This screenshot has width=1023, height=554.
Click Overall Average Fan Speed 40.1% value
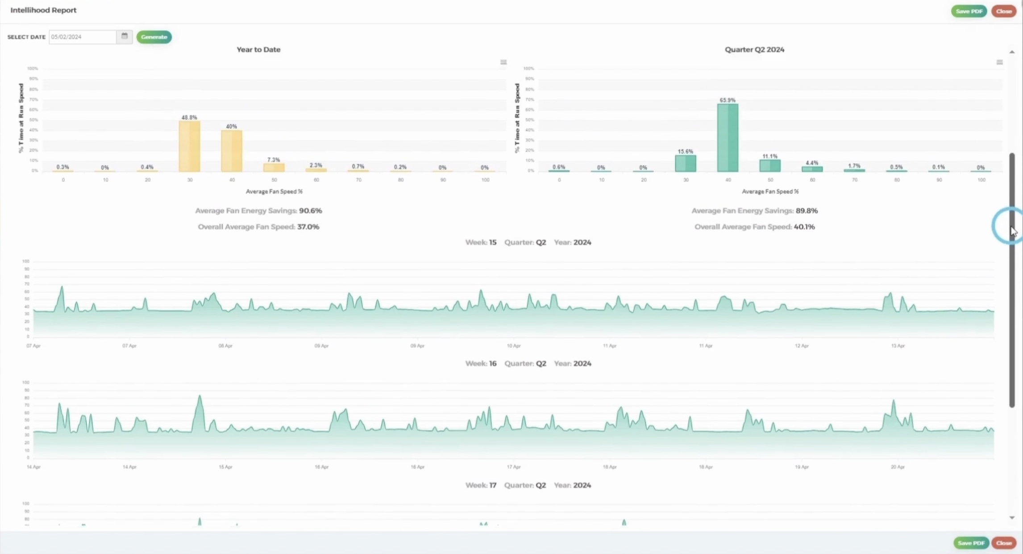804,227
